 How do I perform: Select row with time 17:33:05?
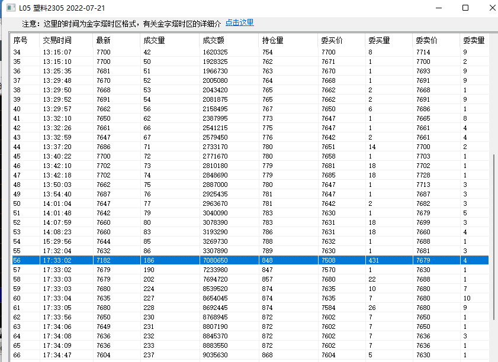(x=250, y=308)
